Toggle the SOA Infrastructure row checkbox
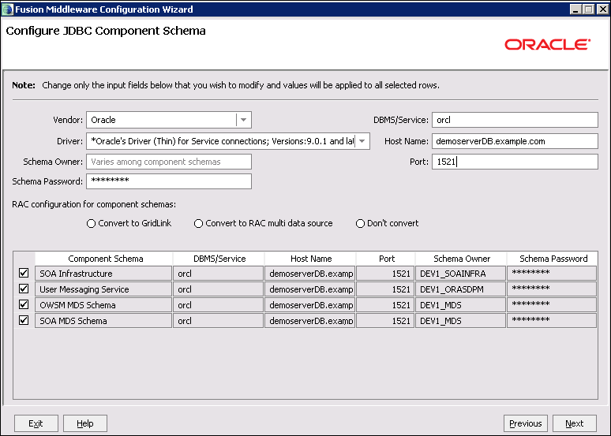The image size is (611, 436). tap(24, 274)
